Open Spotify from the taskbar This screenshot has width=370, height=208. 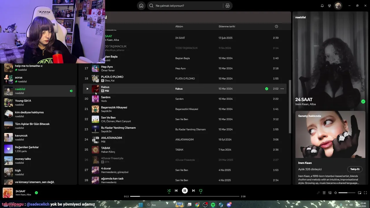(x=213, y=205)
